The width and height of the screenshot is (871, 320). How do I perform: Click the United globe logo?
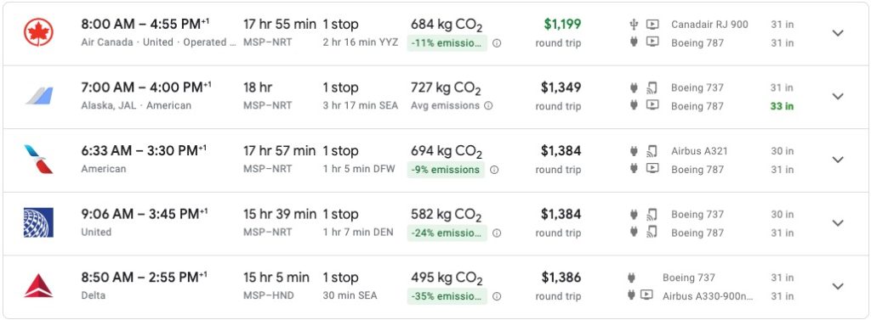(38, 222)
